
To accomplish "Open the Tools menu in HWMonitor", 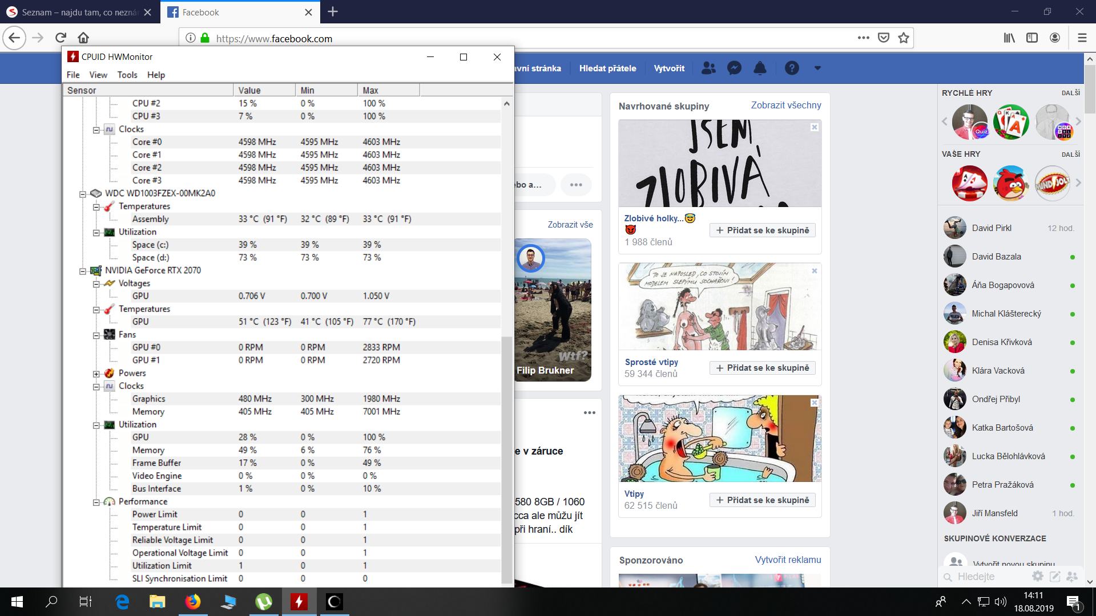I will click(x=127, y=75).
